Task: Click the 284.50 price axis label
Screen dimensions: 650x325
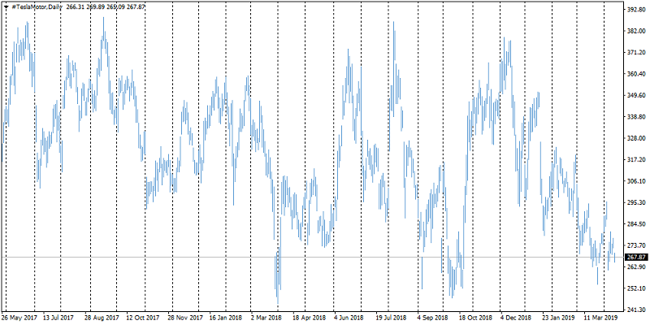Action: pos(637,224)
